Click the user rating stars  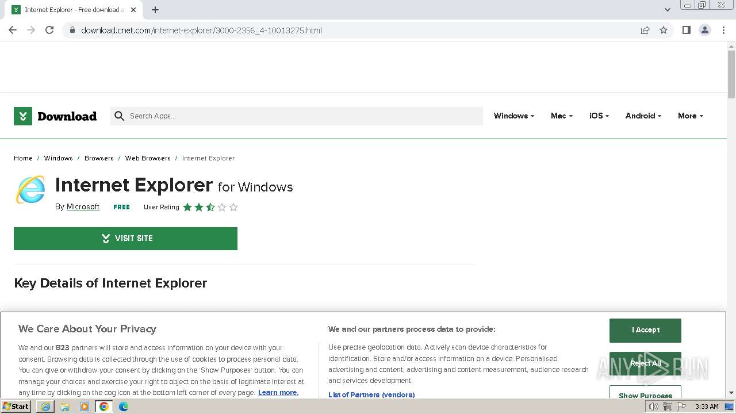coord(210,207)
